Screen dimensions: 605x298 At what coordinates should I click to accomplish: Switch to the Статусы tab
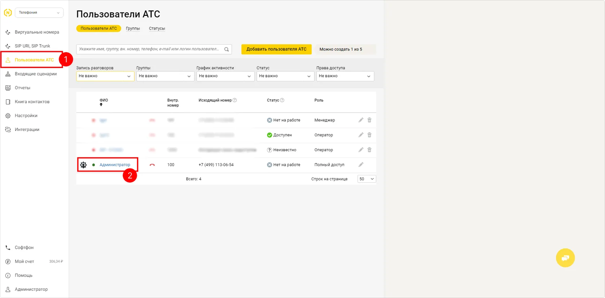(x=157, y=28)
